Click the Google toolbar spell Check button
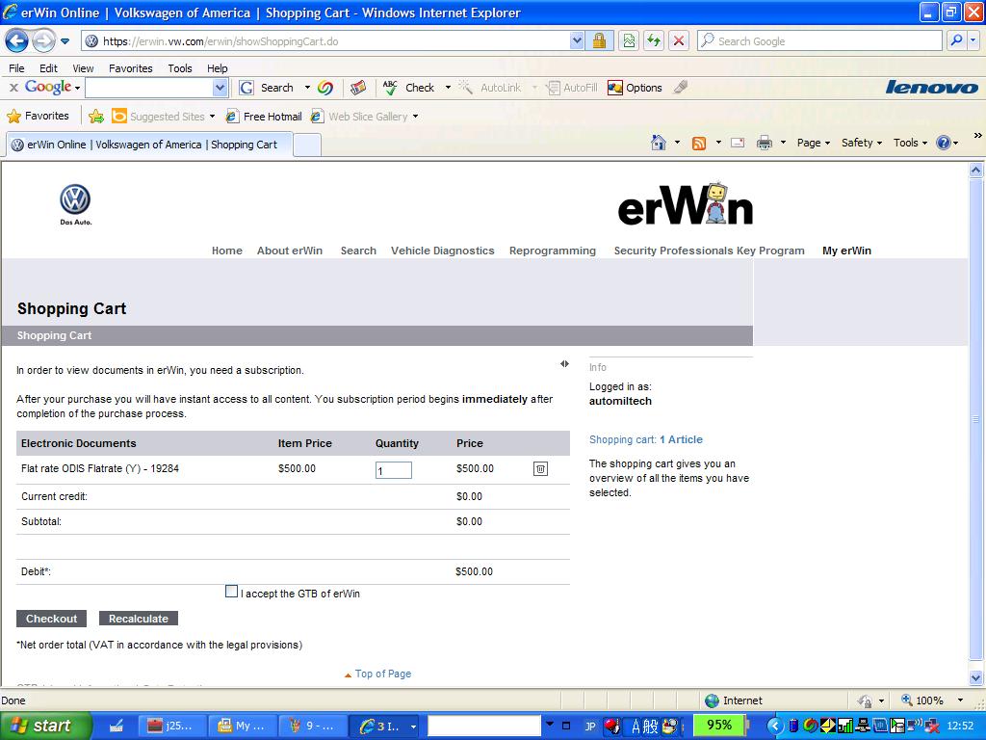This screenshot has width=986, height=740. (408, 88)
